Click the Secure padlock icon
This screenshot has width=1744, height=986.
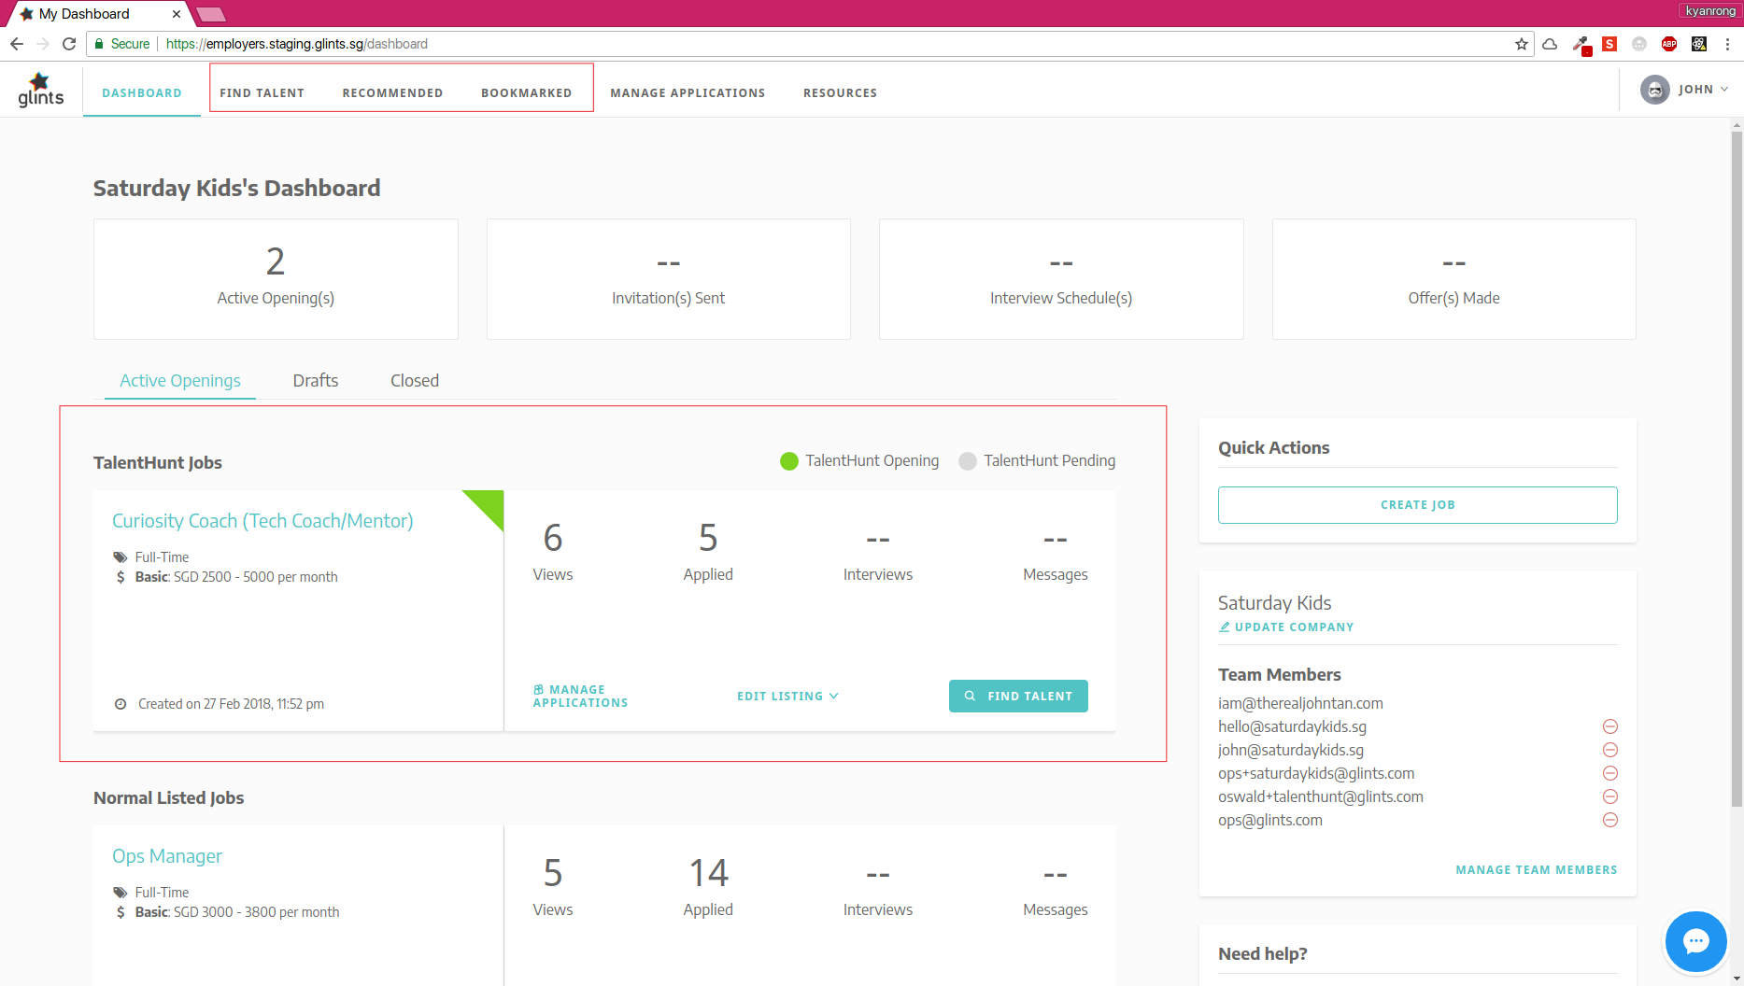98,43
